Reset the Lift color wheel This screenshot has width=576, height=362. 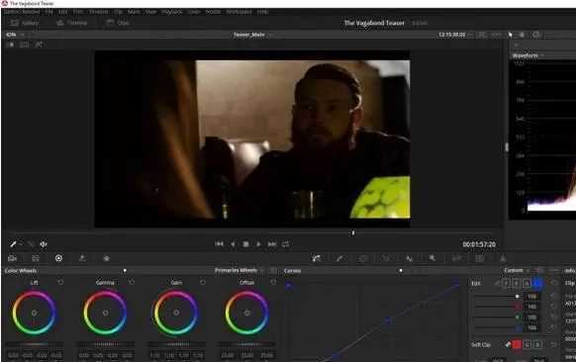pyautogui.click(x=60, y=282)
